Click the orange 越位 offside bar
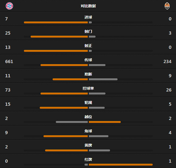 (105, 122)
